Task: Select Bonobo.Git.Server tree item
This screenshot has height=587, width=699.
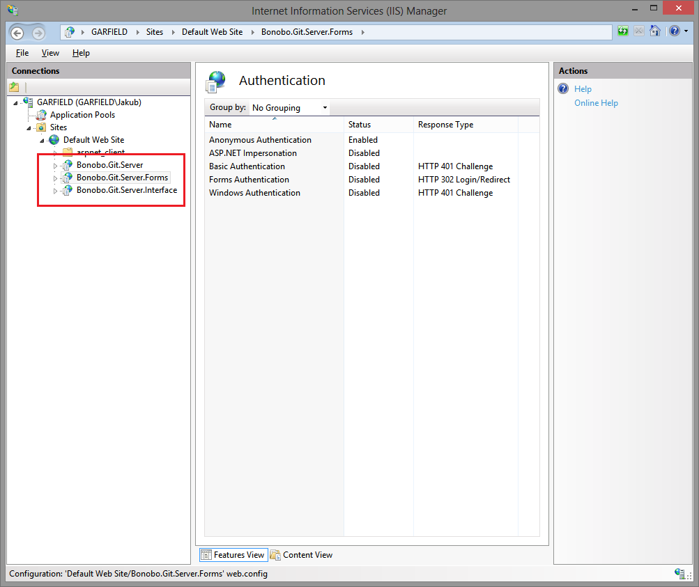Action: click(x=109, y=165)
